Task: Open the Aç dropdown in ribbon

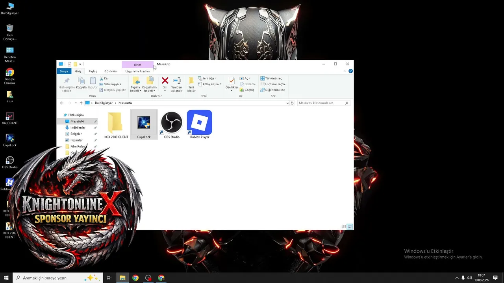Action: (x=245, y=78)
